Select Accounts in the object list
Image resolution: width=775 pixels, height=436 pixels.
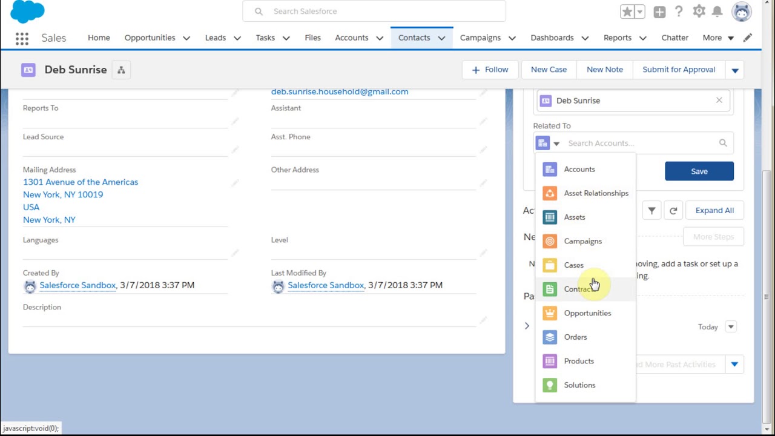click(x=585, y=169)
